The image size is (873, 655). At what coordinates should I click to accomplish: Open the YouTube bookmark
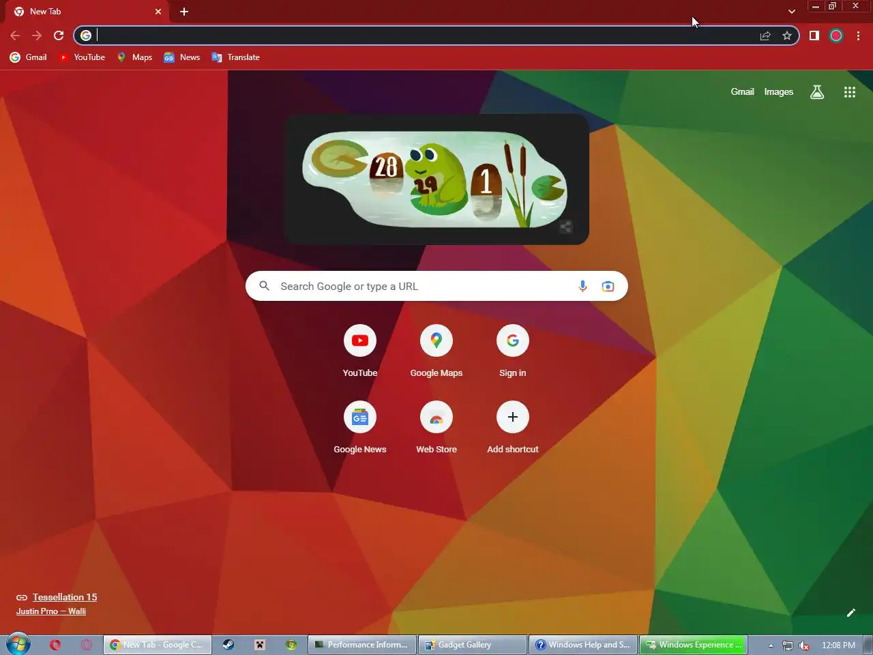pos(81,57)
